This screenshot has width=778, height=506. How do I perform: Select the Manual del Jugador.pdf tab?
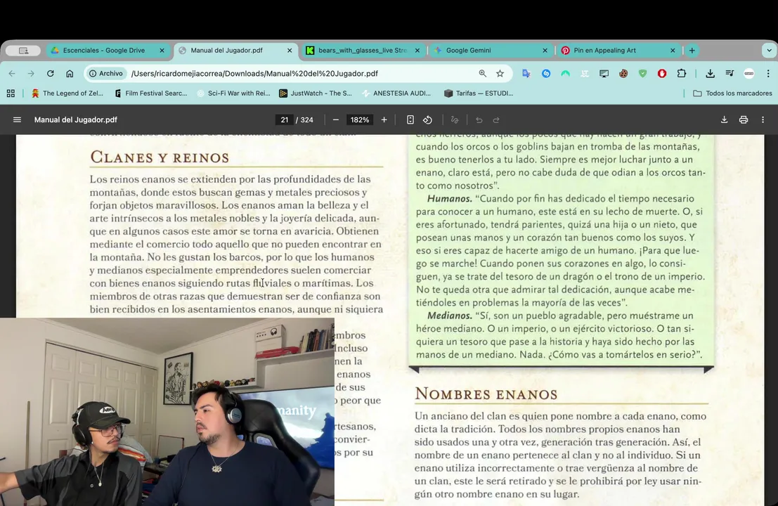click(x=235, y=50)
